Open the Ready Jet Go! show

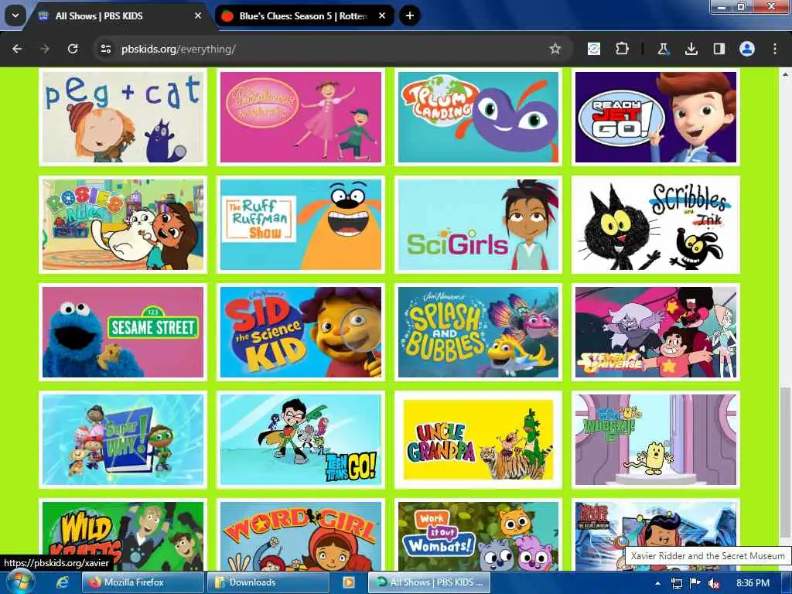tap(656, 117)
